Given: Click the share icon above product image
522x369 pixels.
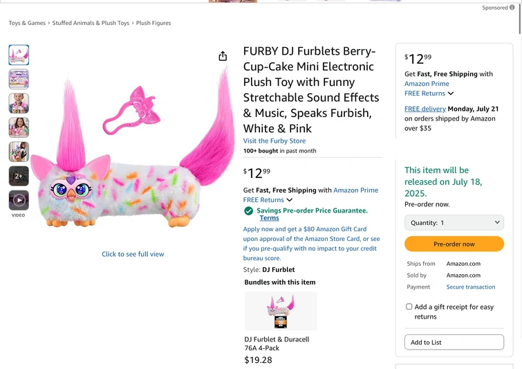Looking at the screenshot, I should click(223, 56).
